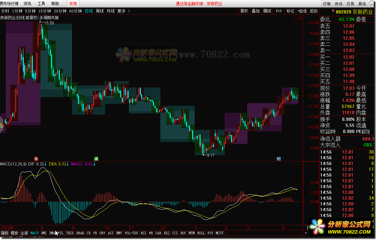Select the ASI indicator tab
The height and width of the screenshot is (240, 377).
coord(111,233)
